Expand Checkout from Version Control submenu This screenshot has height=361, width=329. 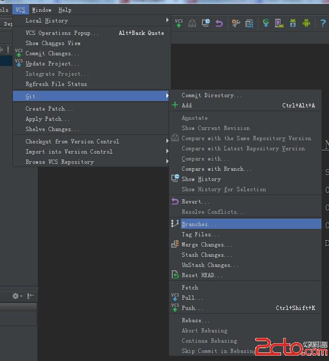92,141
